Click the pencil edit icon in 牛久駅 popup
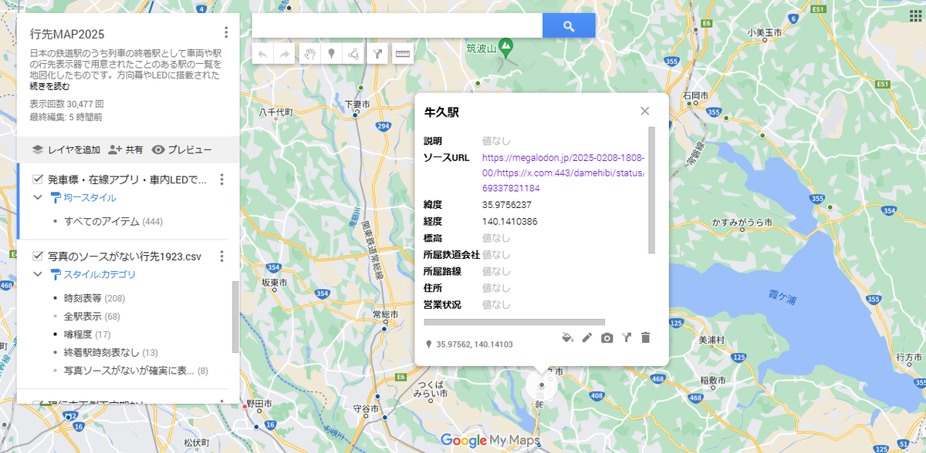926x453 pixels. [587, 337]
